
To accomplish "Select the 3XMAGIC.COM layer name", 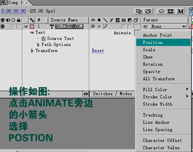I will pyautogui.click(x=69, y=26).
